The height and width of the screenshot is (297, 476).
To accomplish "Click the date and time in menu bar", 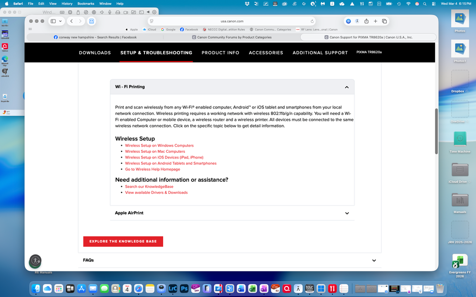I will [x=456, y=4].
